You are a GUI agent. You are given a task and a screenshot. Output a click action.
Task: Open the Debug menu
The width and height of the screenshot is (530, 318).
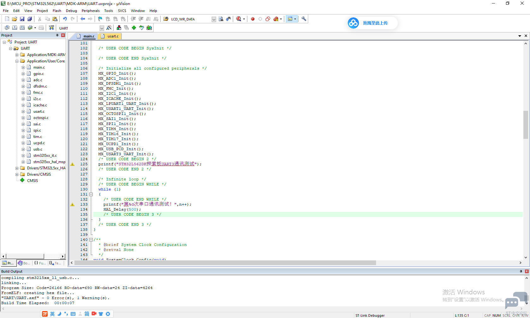coord(71,11)
